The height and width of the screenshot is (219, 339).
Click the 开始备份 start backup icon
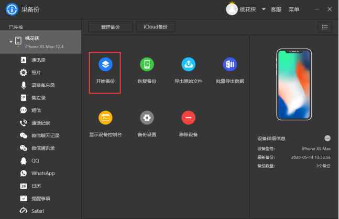click(x=105, y=64)
